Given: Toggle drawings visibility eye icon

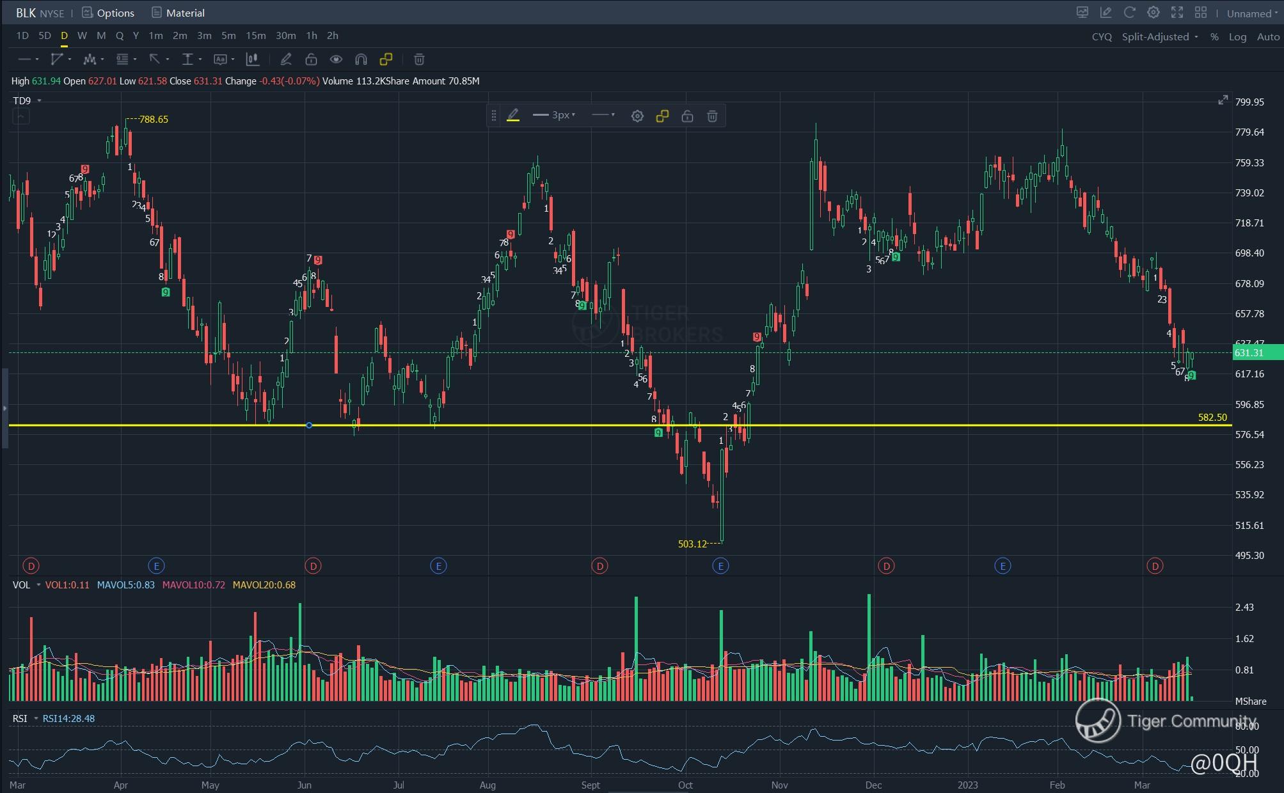Looking at the screenshot, I should [x=336, y=59].
